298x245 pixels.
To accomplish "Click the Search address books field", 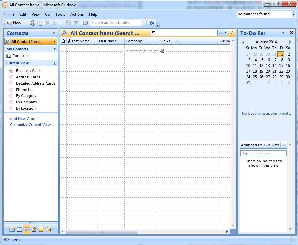I will (115, 23).
